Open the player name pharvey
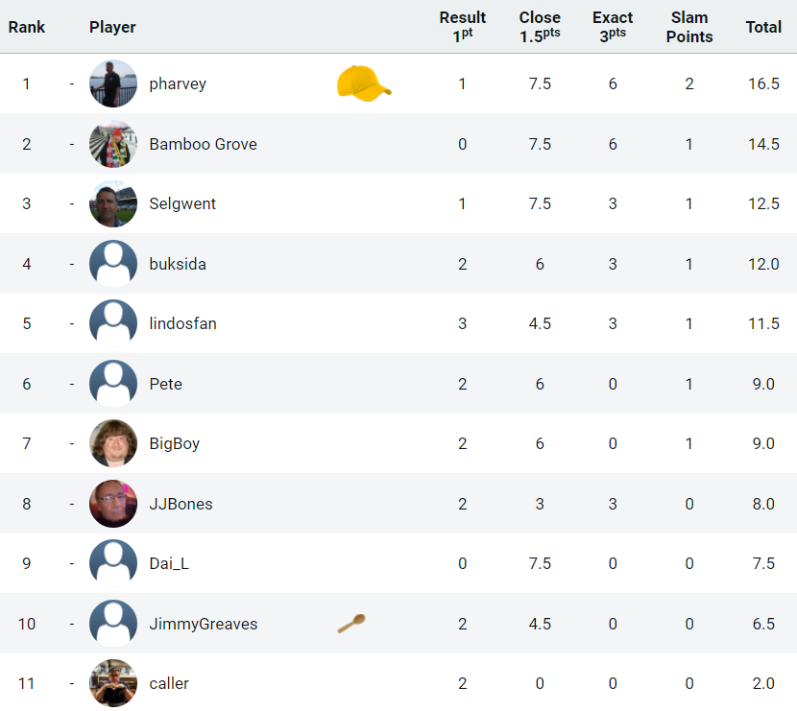The image size is (797, 711). point(178,83)
